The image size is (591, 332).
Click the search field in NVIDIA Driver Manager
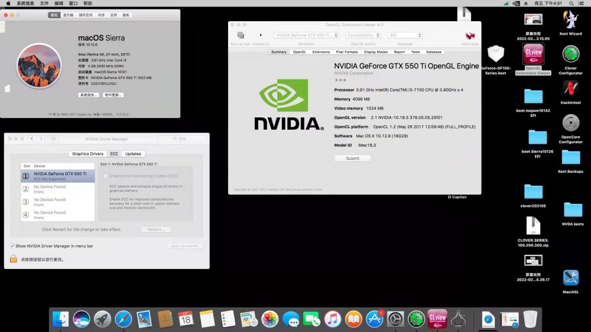(183, 139)
